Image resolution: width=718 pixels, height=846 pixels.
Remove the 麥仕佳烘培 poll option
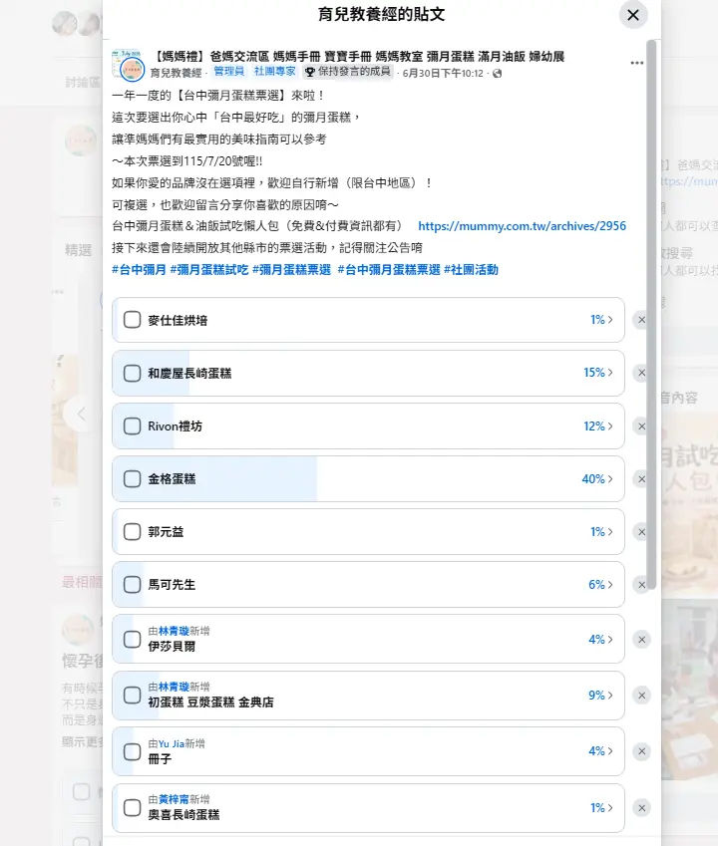point(641,320)
